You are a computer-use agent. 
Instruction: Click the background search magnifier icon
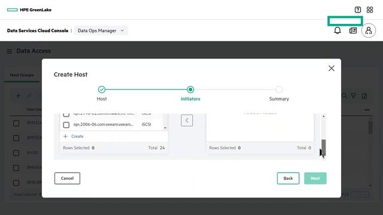345,96
